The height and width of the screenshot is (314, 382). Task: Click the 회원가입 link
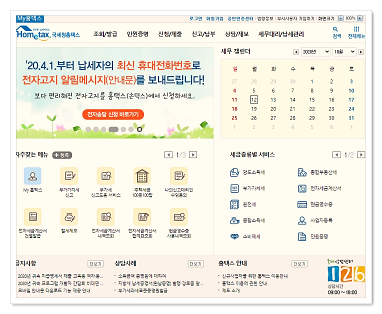click(x=214, y=18)
